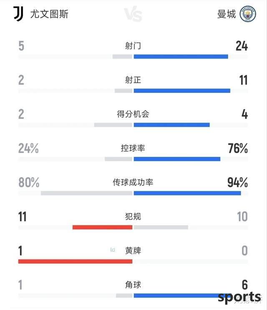Select the 尤文图斯 team name
Viewport: 267px width, 310px height.
point(49,14)
